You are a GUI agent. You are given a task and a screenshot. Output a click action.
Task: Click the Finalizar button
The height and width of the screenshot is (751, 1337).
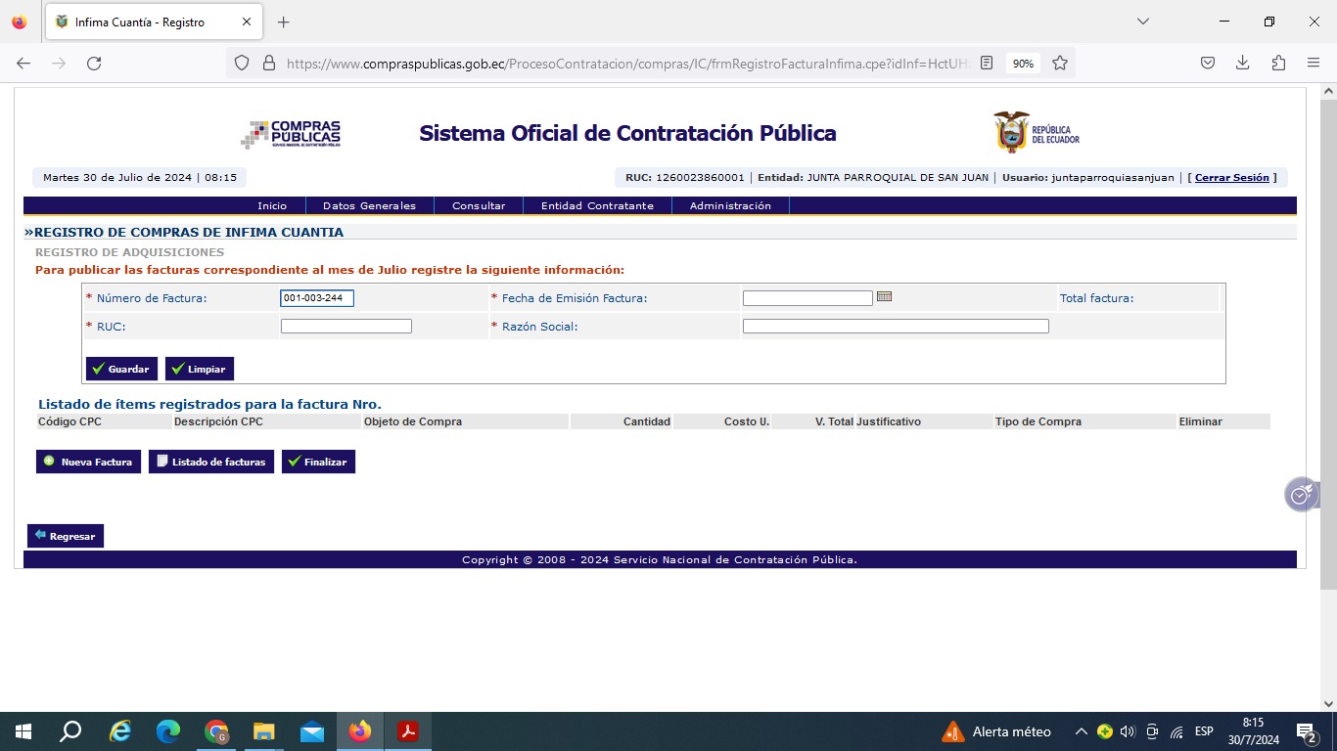pos(318,462)
